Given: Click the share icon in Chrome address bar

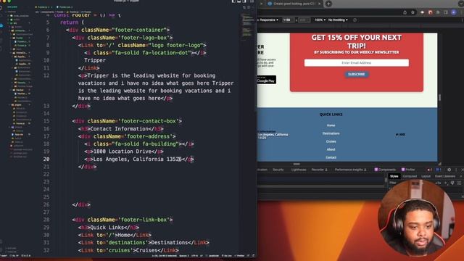Looking at the screenshot, I should 405,12.
